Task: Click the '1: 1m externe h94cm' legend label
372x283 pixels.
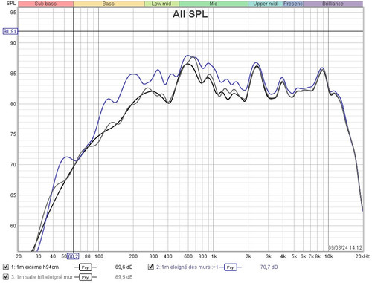Action: (x=35, y=267)
